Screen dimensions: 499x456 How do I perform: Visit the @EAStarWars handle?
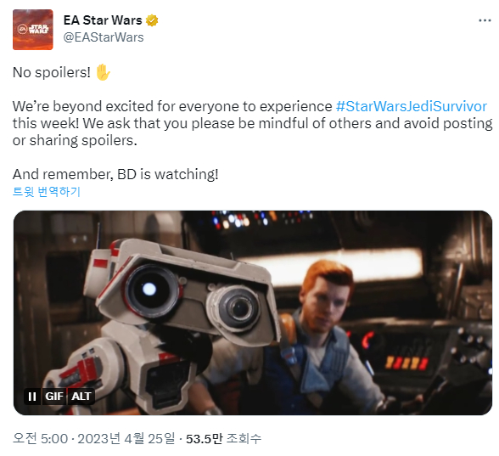pos(104,37)
